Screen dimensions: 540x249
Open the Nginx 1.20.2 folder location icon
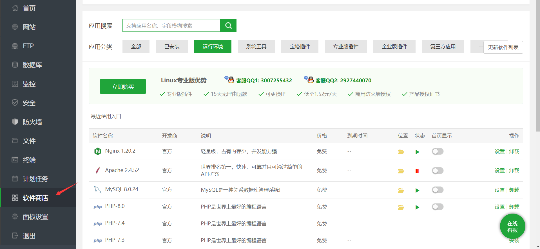click(x=401, y=152)
